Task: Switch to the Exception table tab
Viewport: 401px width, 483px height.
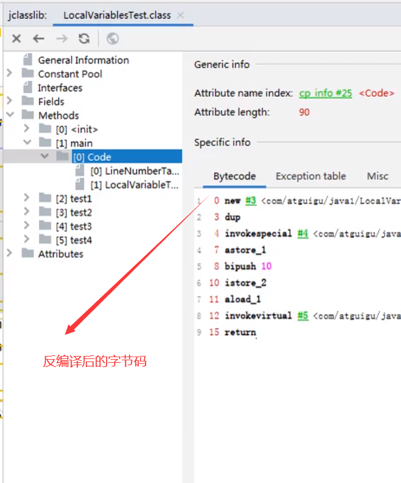Action: point(311,176)
